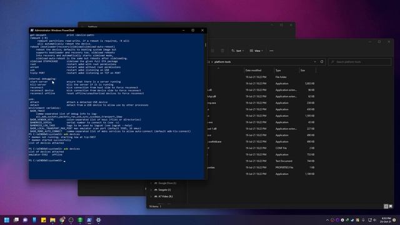Select Seagate (J:) in the sidebar

[162, 190]
